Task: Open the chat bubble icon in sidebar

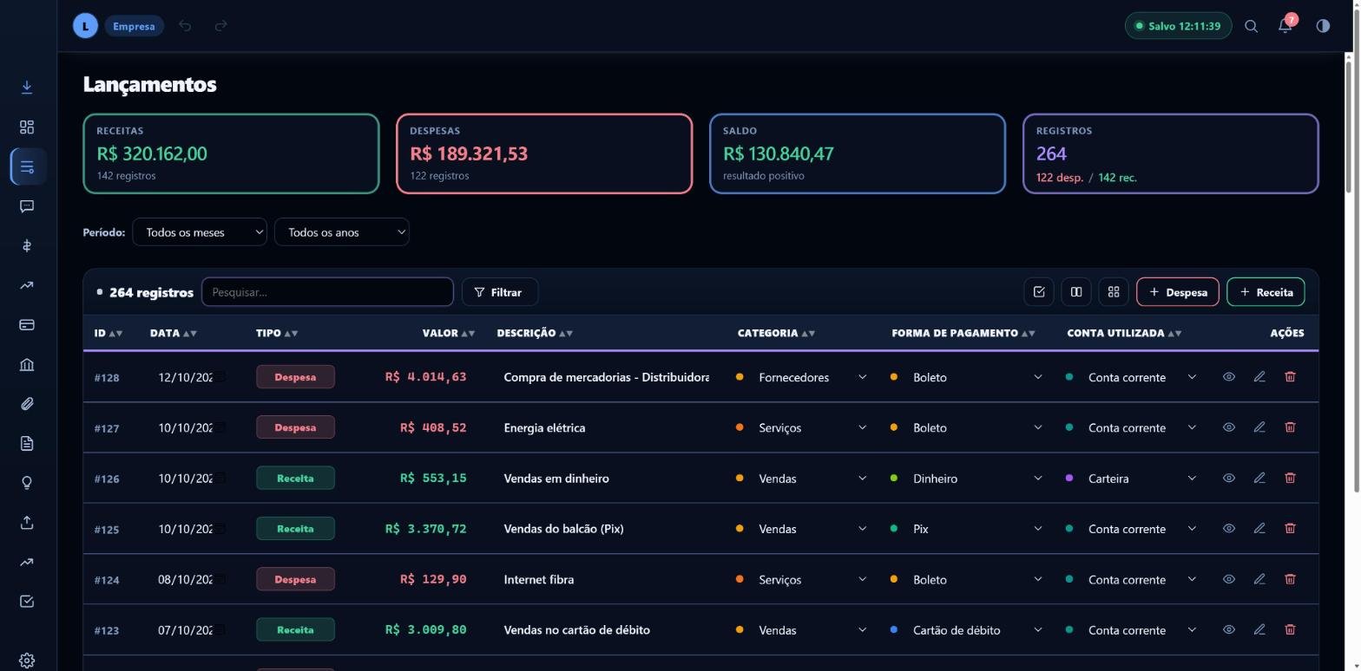Action: [x=27, y=206]
